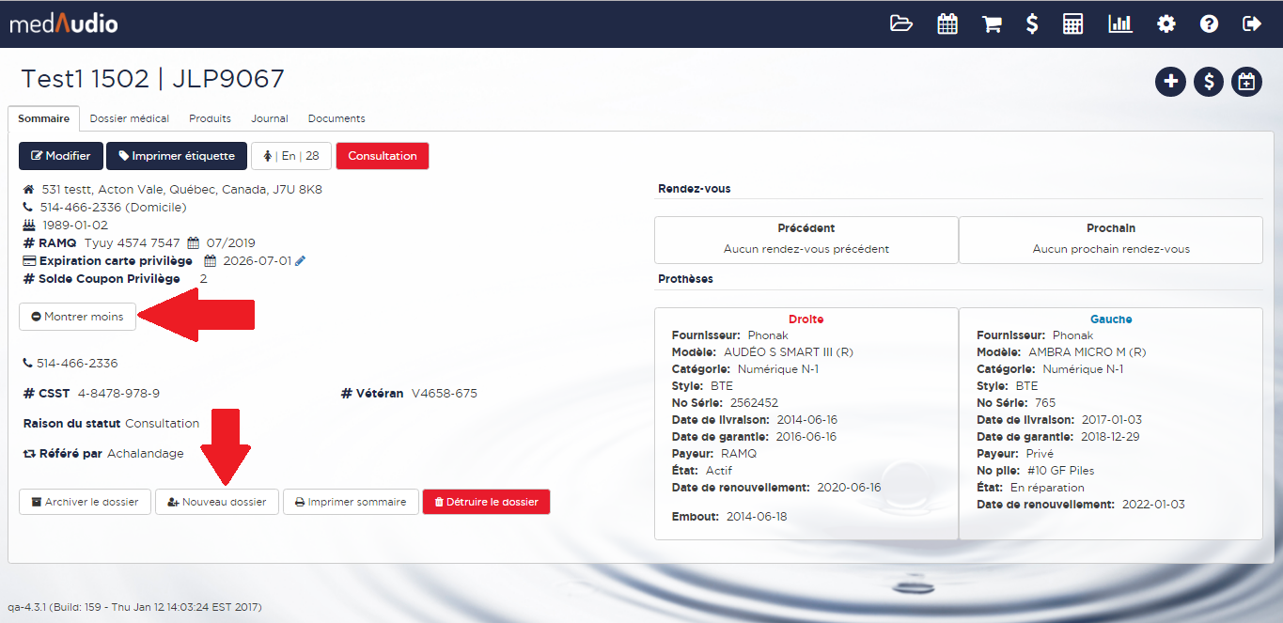Edit privilege card expiration with pencil icon
The image size is (1283, 623).
tap(301, 261)
